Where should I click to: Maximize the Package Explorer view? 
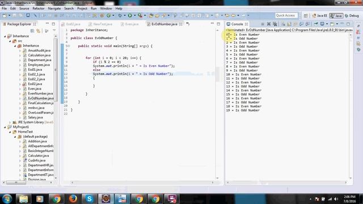[53, 24]
